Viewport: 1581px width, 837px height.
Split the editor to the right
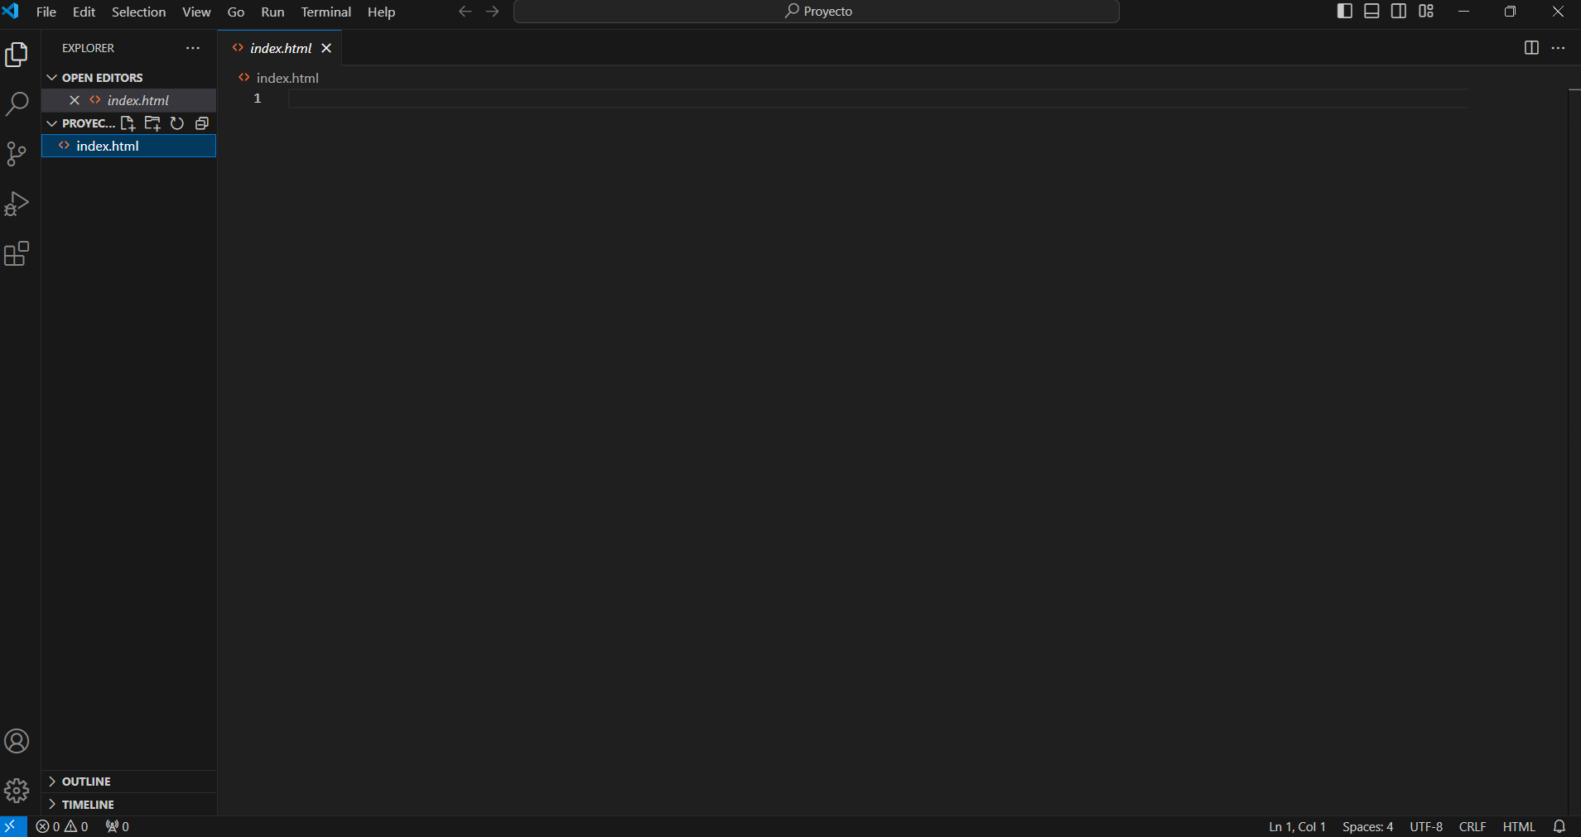1531,48
